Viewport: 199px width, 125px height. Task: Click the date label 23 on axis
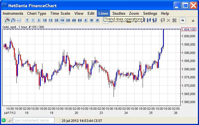101,113
